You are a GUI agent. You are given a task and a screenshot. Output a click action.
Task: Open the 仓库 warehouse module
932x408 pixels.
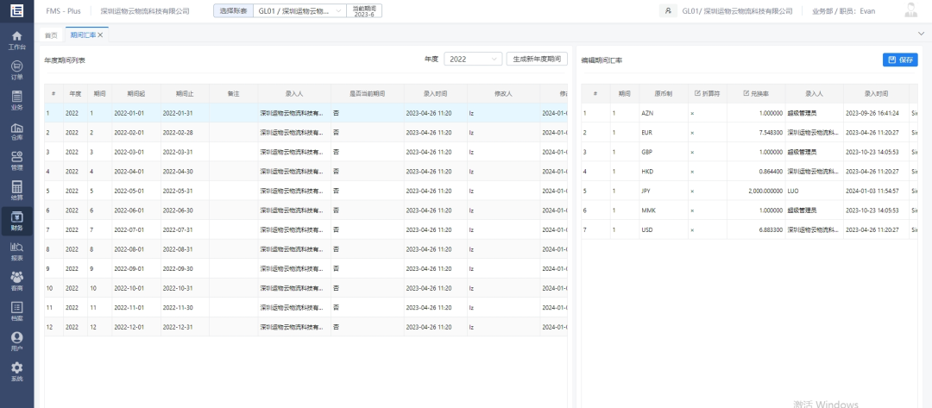16,130
